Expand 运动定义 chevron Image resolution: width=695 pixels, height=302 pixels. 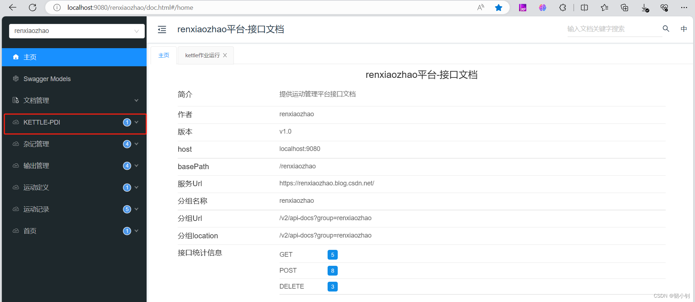pyautogui.click(x=136, y=187)
